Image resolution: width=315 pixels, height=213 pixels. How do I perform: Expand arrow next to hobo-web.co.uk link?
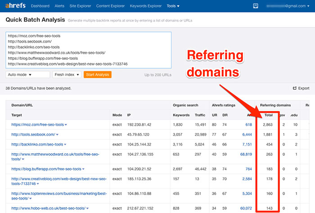point(87,209)
